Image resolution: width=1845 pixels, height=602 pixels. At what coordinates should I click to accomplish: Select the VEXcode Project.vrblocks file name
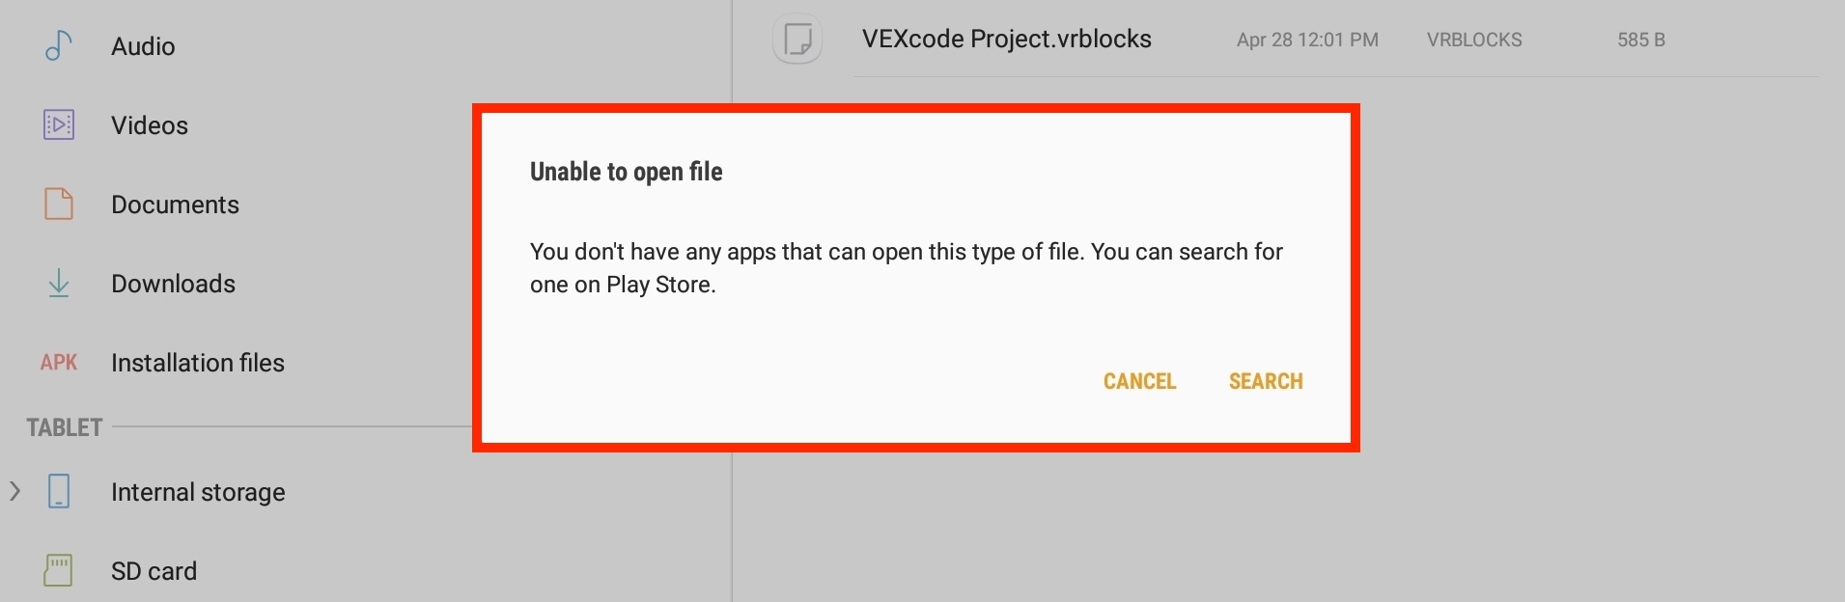click(1007, 39)
